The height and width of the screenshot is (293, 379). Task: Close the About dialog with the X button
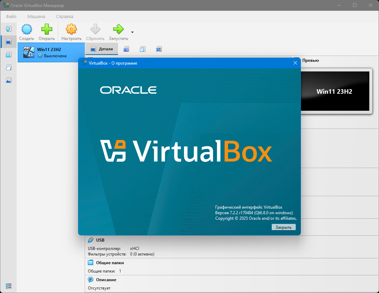[295, 63]
